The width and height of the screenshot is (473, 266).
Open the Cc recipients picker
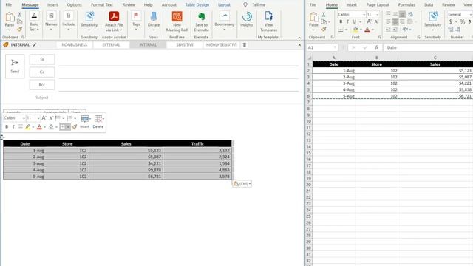(x=42, y=72)
